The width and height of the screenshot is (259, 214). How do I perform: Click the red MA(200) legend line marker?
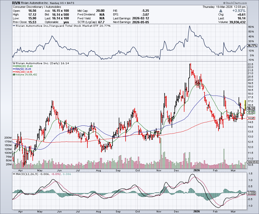click(14, 72)
